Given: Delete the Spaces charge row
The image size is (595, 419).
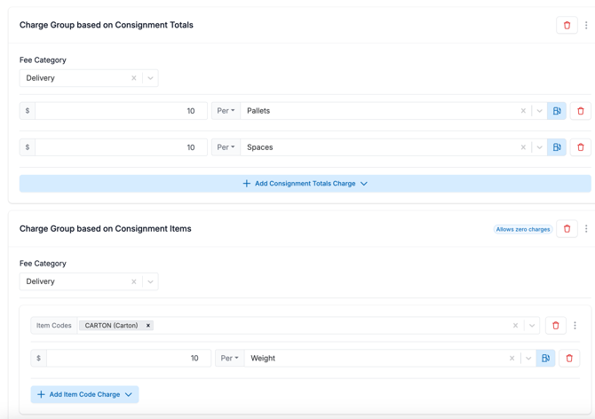Looking at the screenshot, I should click(x=581, y=147).
